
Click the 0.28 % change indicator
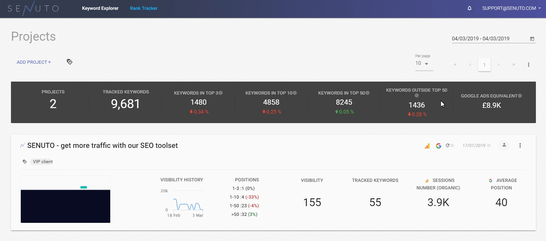417,114
